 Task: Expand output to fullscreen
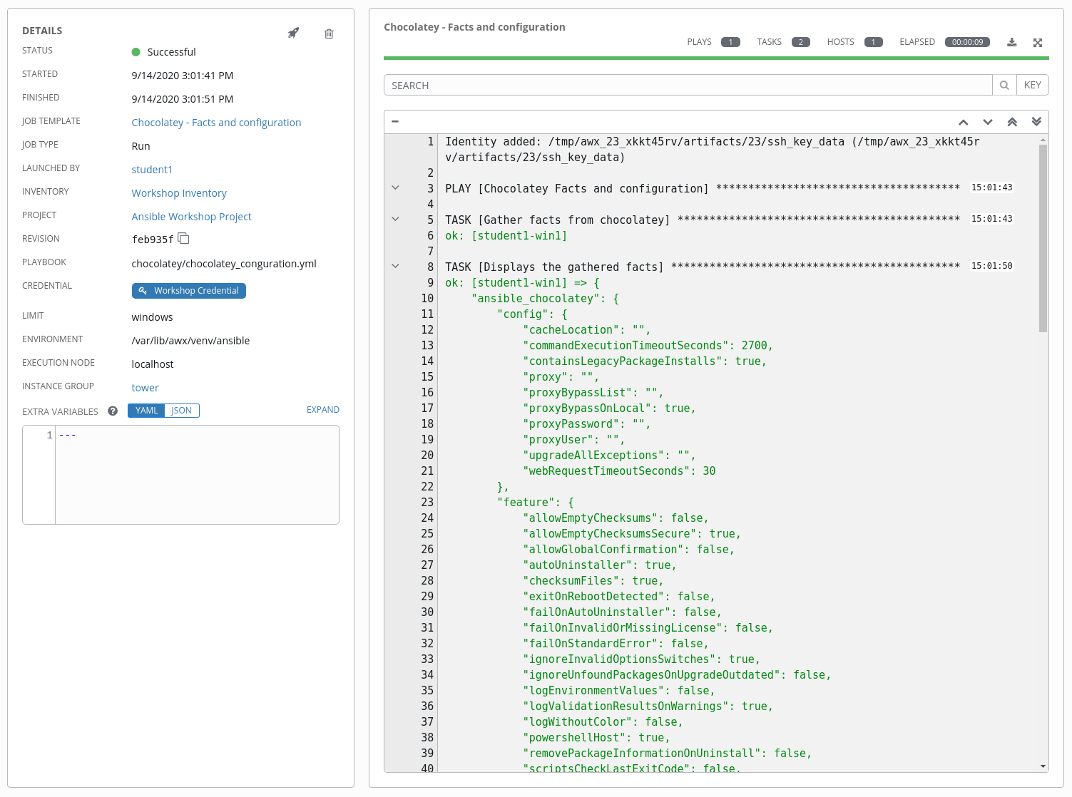(x=1038, y=43)
